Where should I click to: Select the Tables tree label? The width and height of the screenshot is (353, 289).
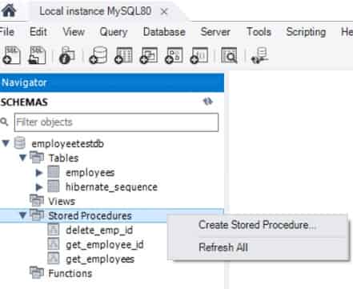63,158
